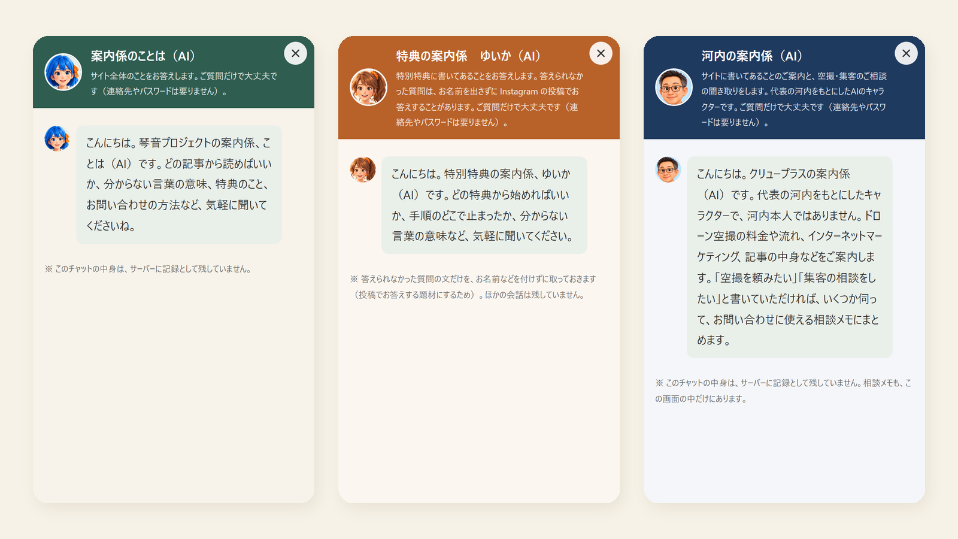Click header description サイトに書いてあることのご案内
The image size is (958, 539).
click(x=795, y=99)
